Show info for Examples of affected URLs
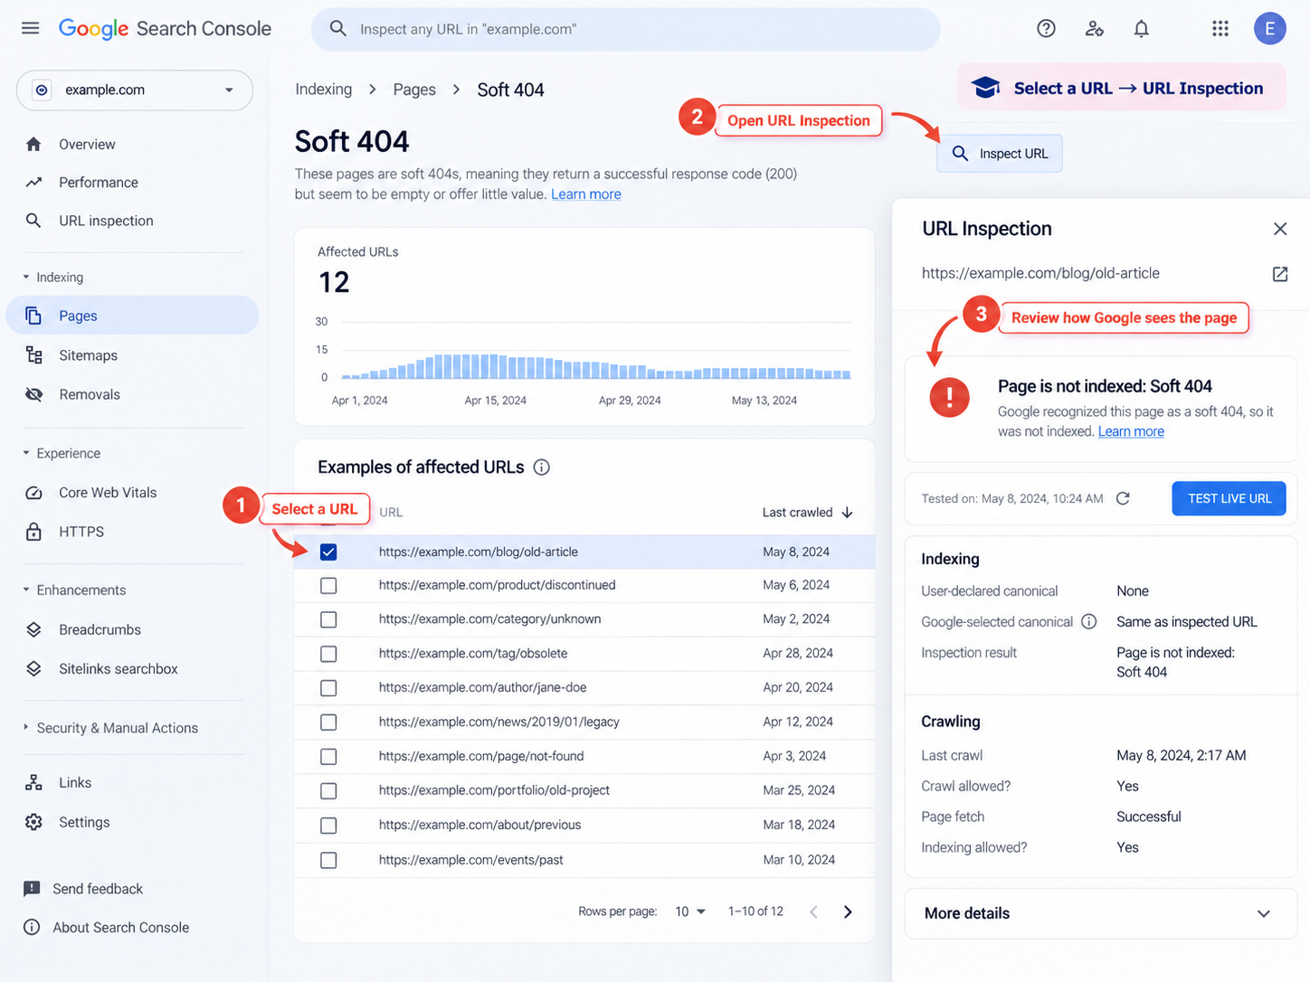The image size is (1310, 982). (x=542, y=467)
